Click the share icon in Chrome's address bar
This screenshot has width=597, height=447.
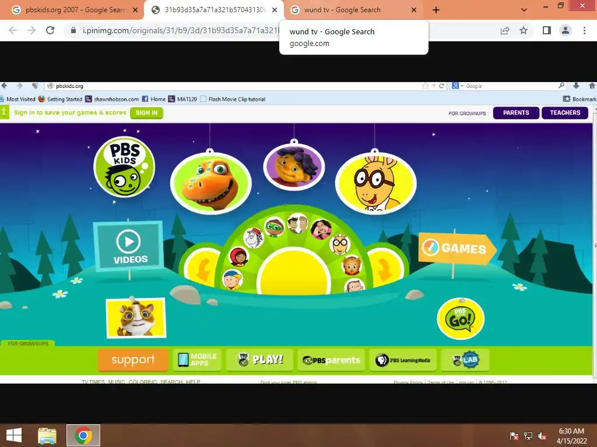[505, 30]
